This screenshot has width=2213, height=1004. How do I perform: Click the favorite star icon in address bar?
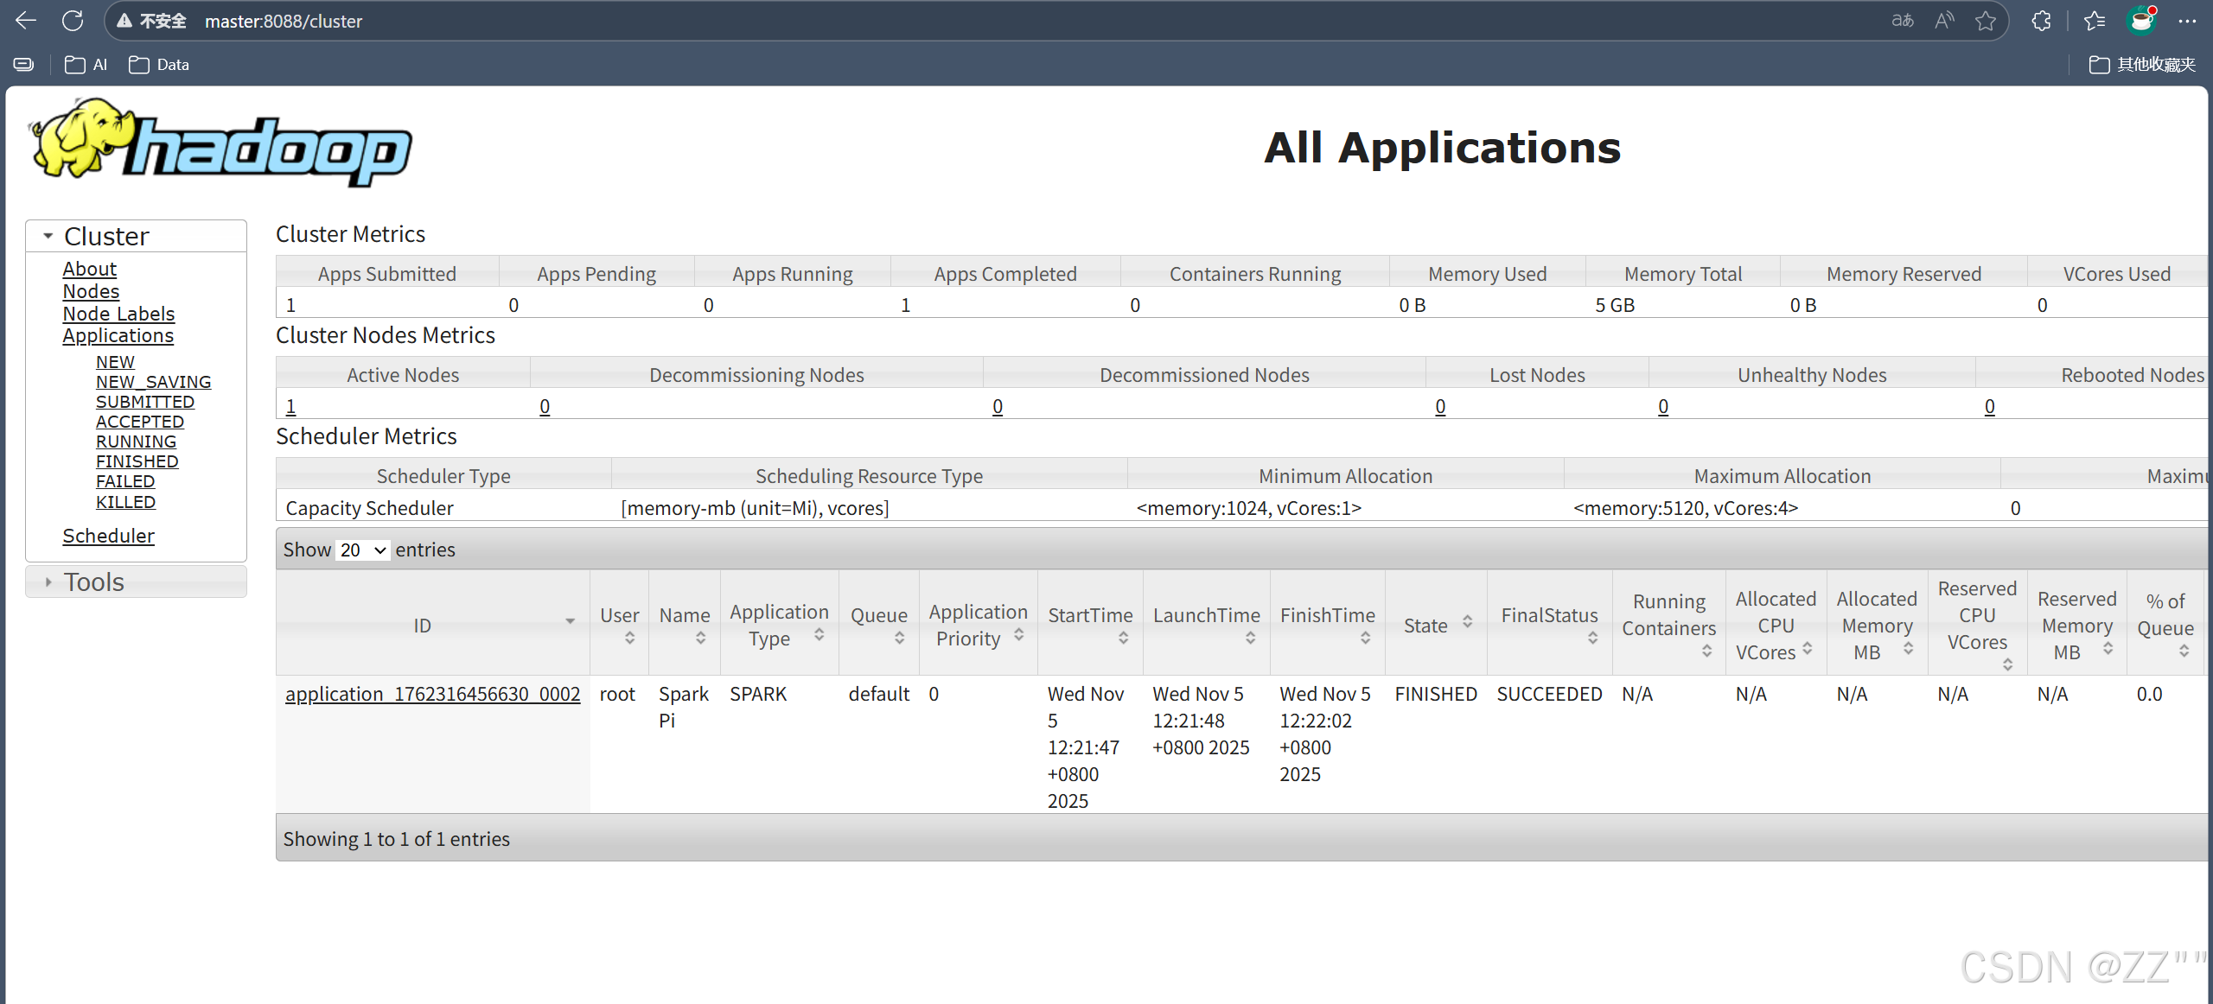click(1986, 21)
